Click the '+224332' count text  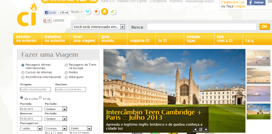[x=59, y=20]
